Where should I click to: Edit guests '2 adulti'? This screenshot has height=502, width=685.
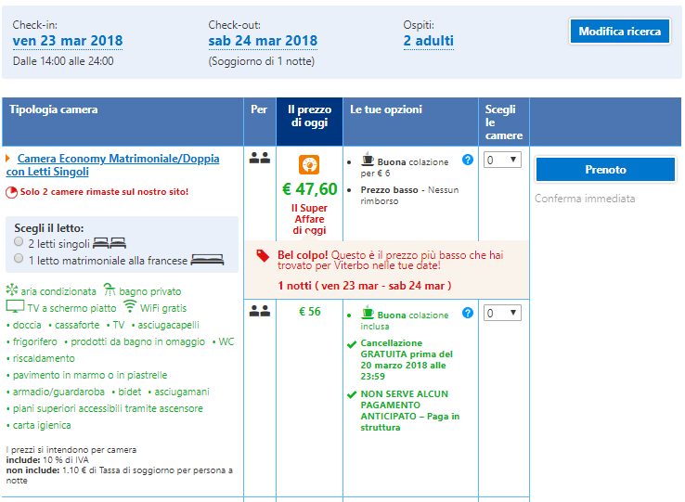pyautogui.click(x=429, y=41)
